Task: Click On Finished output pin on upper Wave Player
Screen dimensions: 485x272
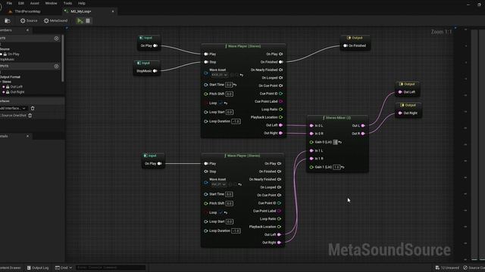Action: coord(281,62)
